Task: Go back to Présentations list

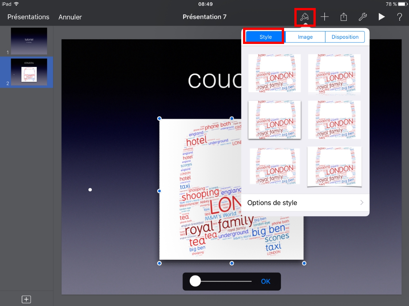Action: [x=28, y=17]
